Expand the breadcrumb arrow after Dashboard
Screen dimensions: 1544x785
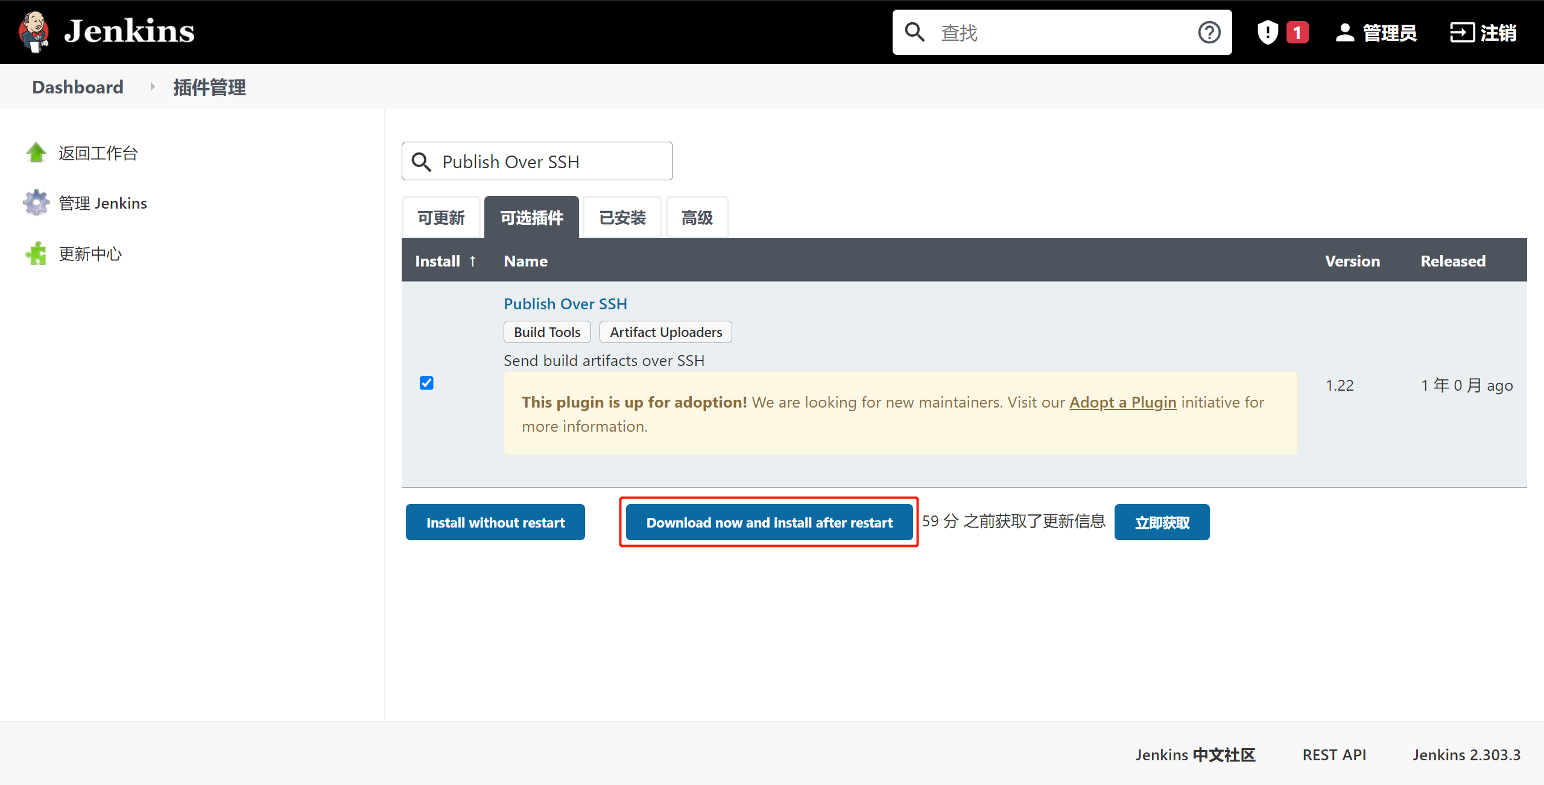point(153,87)
